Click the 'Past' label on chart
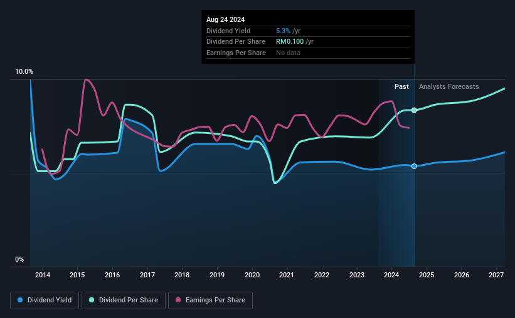Screen dimensions: 515x318 (401, 86)
